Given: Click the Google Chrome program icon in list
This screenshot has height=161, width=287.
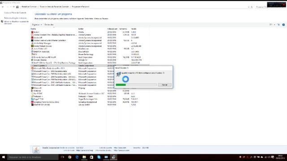Looking at the screenshot, I should (32, 60).
